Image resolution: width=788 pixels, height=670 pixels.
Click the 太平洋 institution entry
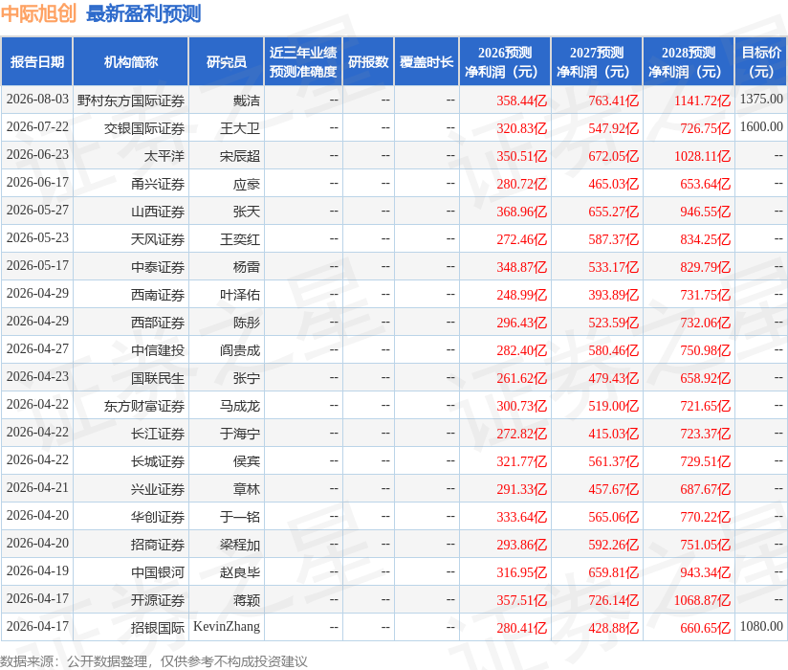click(x=164, y=156)
